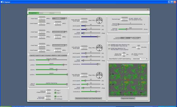Enable SCAN Real-Weather file checkbox
This screenshot has width=177, height=107.
coord(109,49)
